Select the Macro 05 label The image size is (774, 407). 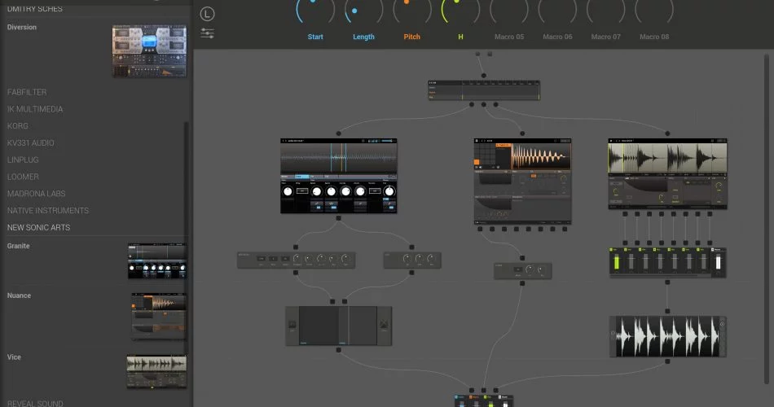click(x=509, y=37)
